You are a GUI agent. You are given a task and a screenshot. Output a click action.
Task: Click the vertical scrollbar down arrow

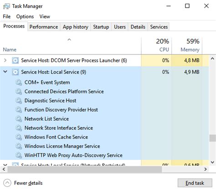click(x=212, y=162)
